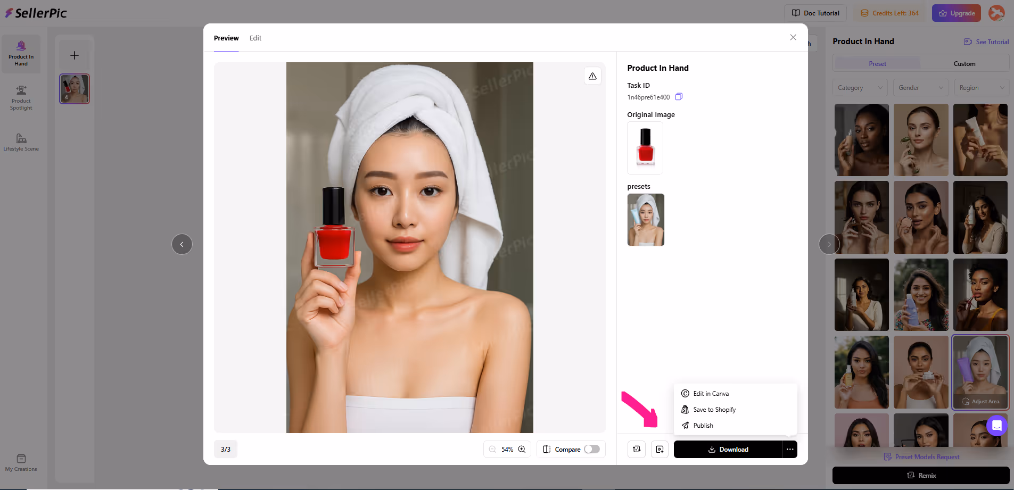Close the preview dialog
1014x490 pixels.
[x=793, y=37]
